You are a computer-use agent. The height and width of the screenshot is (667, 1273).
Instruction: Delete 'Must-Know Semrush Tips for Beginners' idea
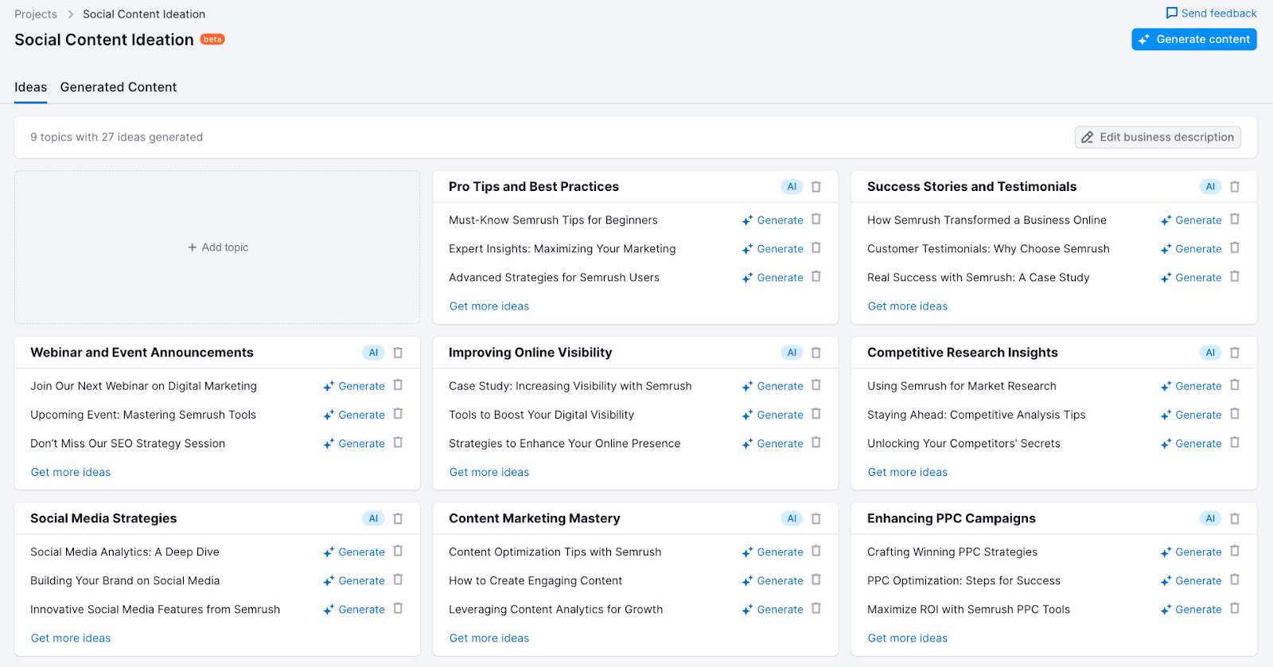[x=816, y=220]
